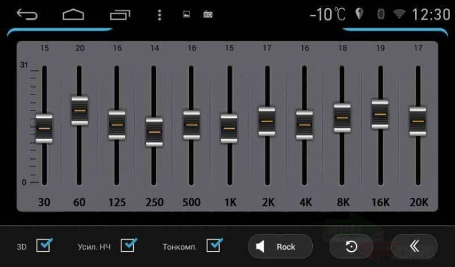This screenshot has width=455, height=267.
Task: Uncheck the Тонкомп. loudness checkbox
Action: (214, 245)
